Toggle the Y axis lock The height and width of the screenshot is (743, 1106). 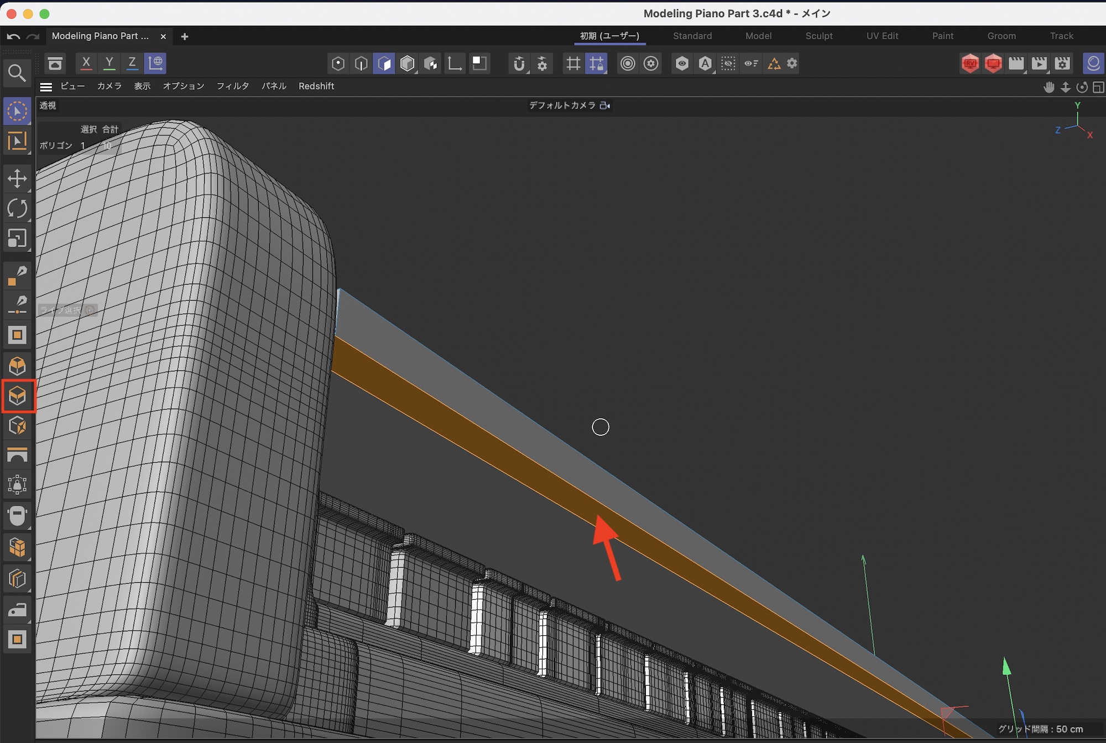109,63
